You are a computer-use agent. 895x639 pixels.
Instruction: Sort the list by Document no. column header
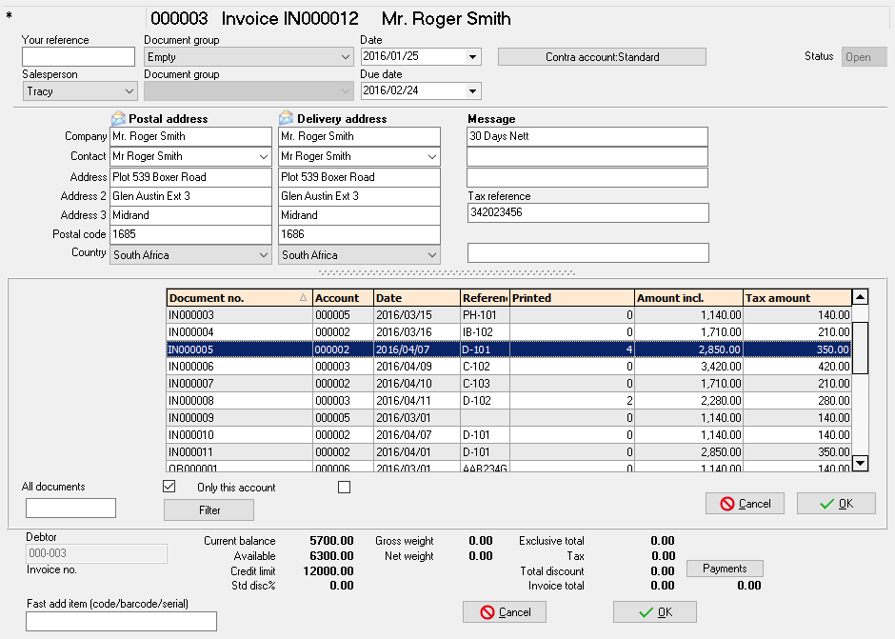point(238,298)
